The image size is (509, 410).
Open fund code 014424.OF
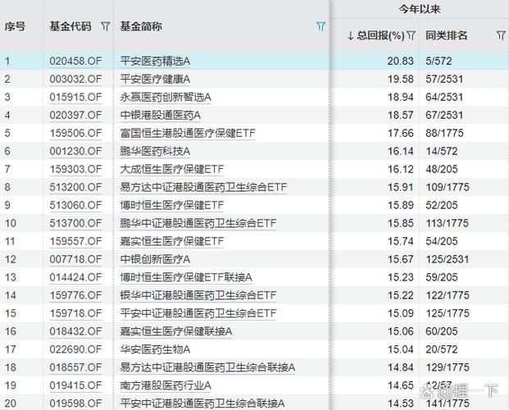pos(75,277)
